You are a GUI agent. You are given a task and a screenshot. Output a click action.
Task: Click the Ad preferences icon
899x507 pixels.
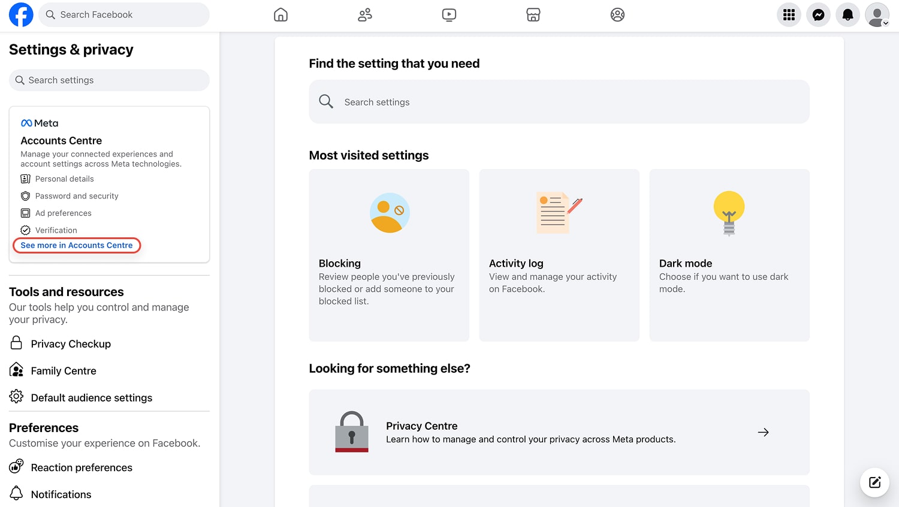25,213
